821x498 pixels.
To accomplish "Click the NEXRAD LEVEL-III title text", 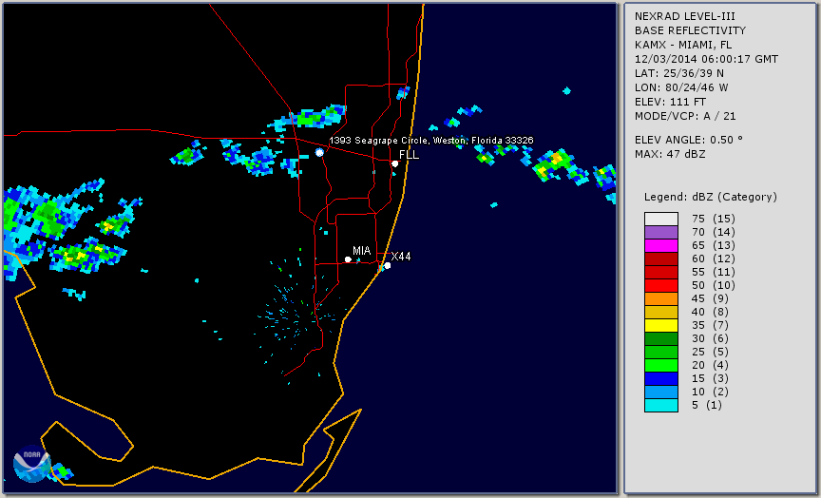I will 686,16.
